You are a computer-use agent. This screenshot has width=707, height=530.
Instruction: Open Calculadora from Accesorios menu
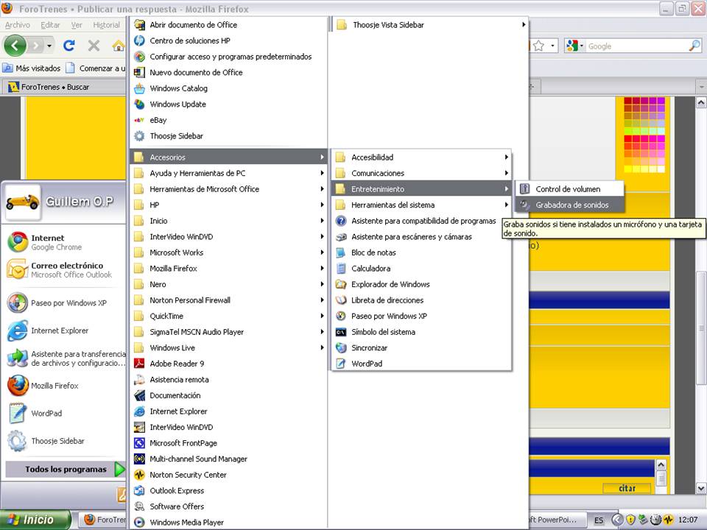421,269
